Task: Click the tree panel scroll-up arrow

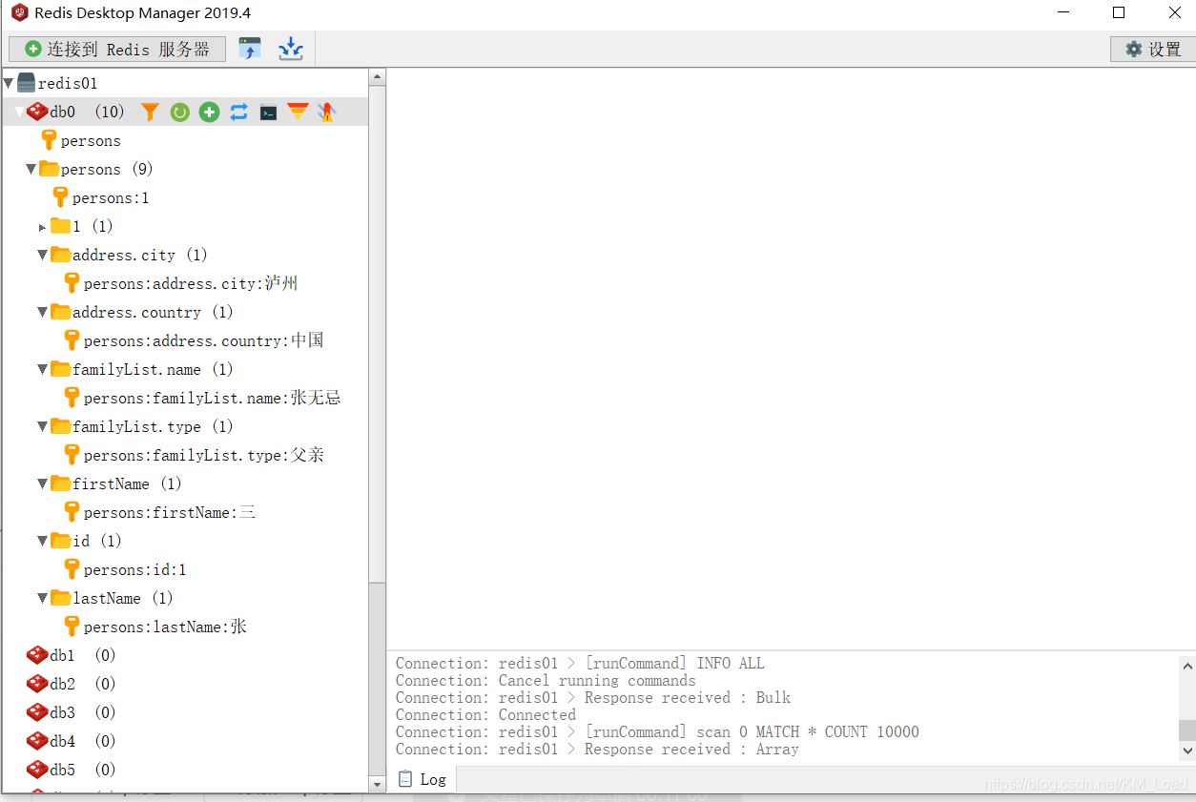Action: pos(377,77)
